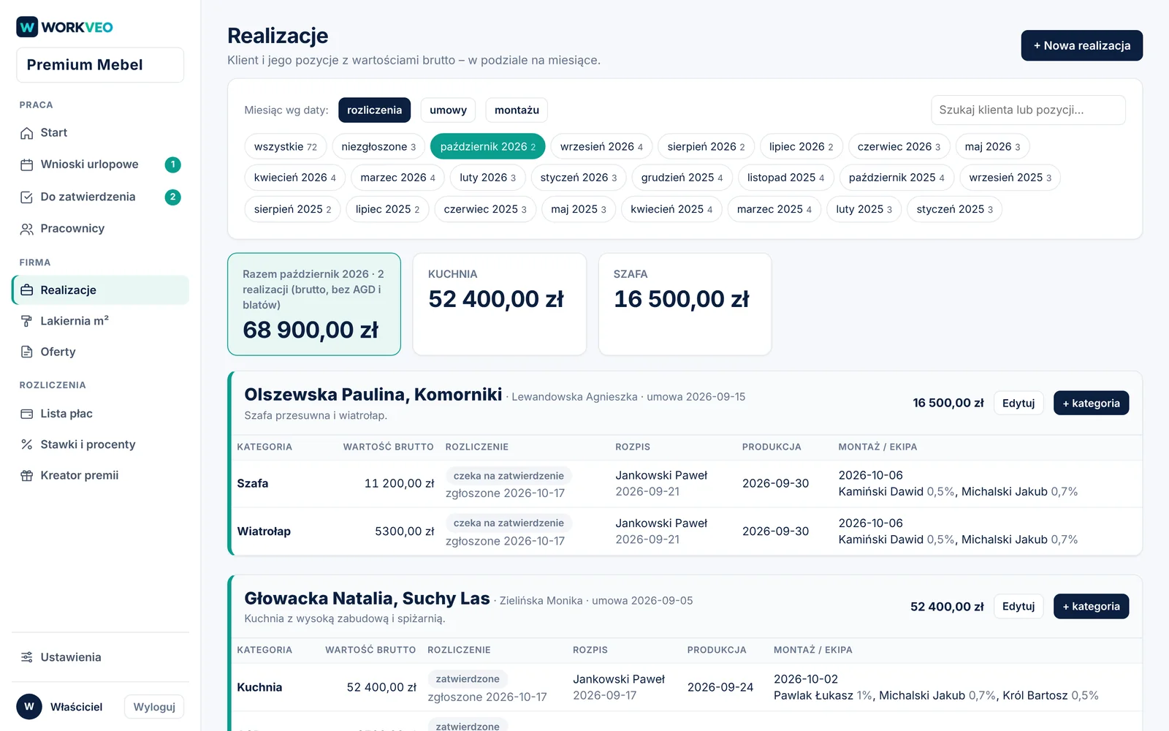This screenshot has width=1169, height=731.
Task: Click the Wiatrołap category row name
Action: click(x=264, y=531)
